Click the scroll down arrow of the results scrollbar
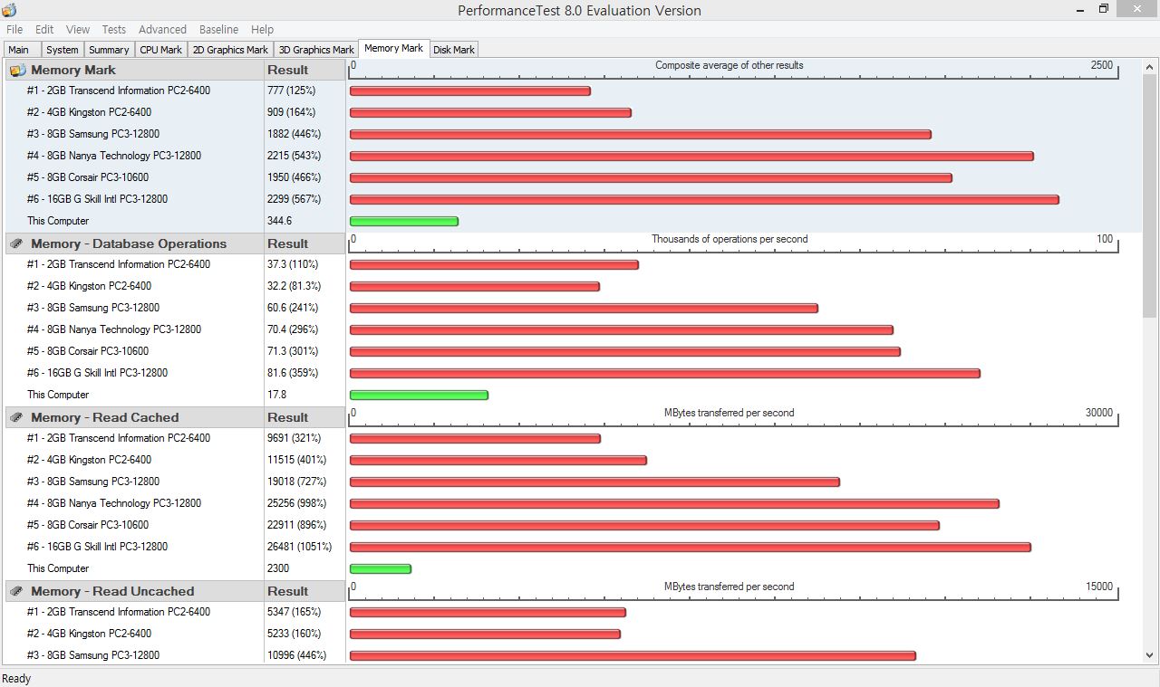 [1150, 655]
